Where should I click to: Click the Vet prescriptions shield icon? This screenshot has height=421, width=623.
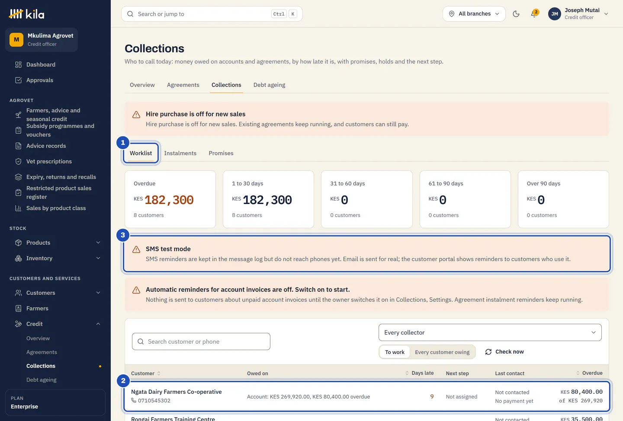(18, 162)
